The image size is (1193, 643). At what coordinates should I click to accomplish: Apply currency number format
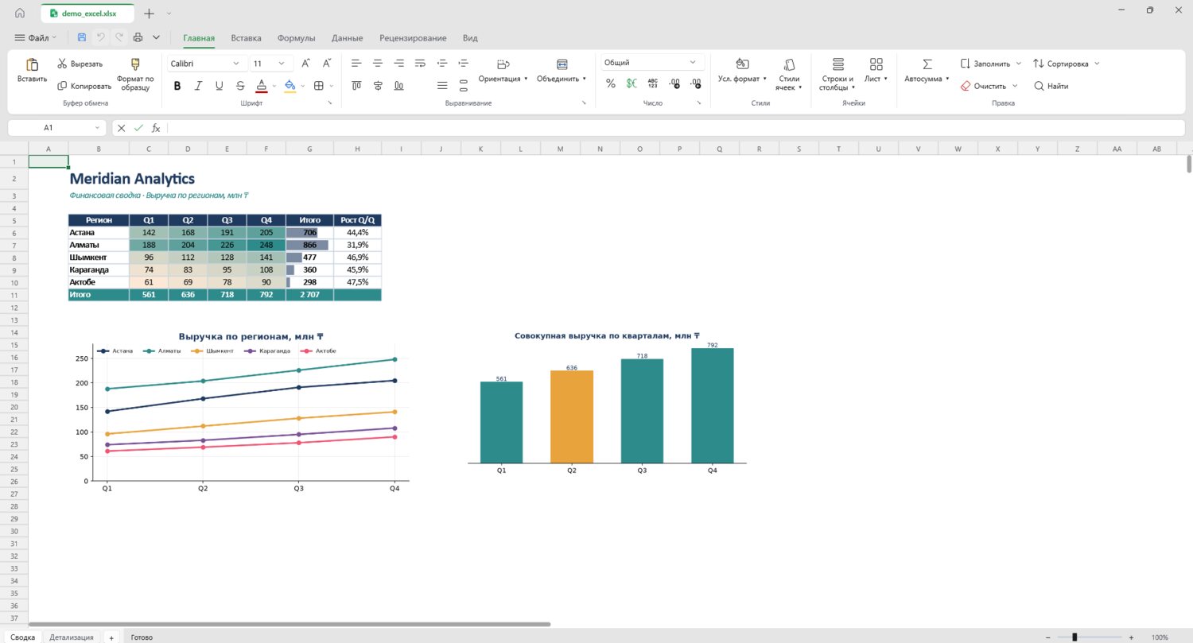(x=631, y=83)
